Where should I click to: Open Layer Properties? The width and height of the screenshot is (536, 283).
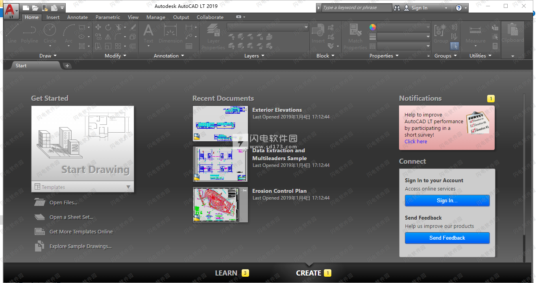point(213,37)
